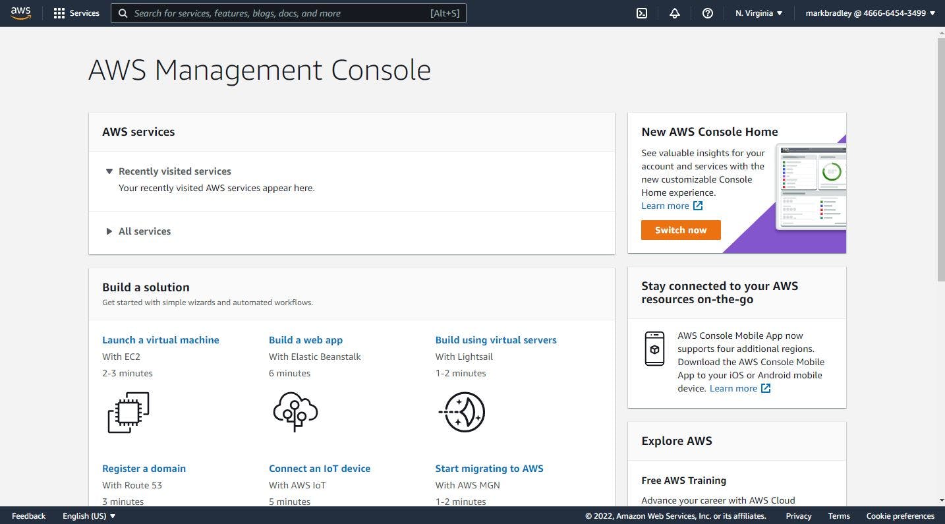Click the Services label in the header
This screenshot has width=945, height=524.
[x=84, y=13]
